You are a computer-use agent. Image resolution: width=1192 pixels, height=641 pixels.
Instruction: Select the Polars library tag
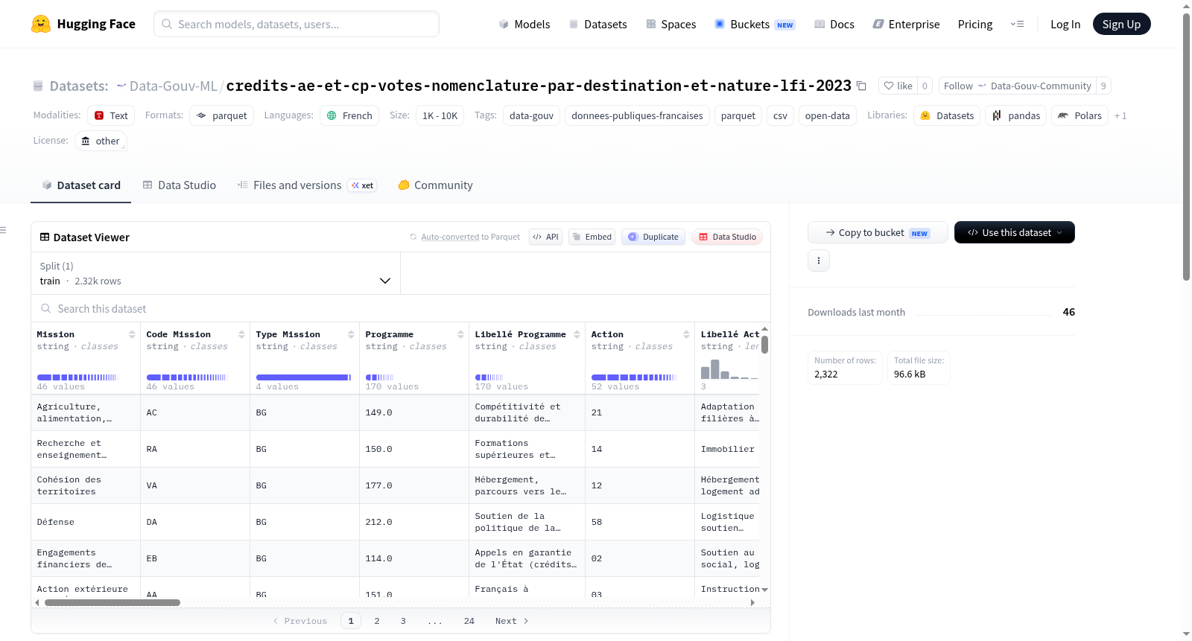point(1080,115)
